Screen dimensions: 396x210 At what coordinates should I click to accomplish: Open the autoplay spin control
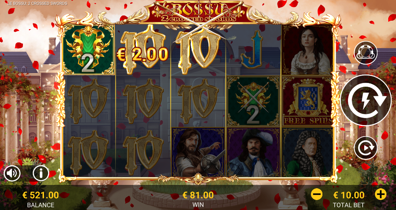[x=365, y=148]
